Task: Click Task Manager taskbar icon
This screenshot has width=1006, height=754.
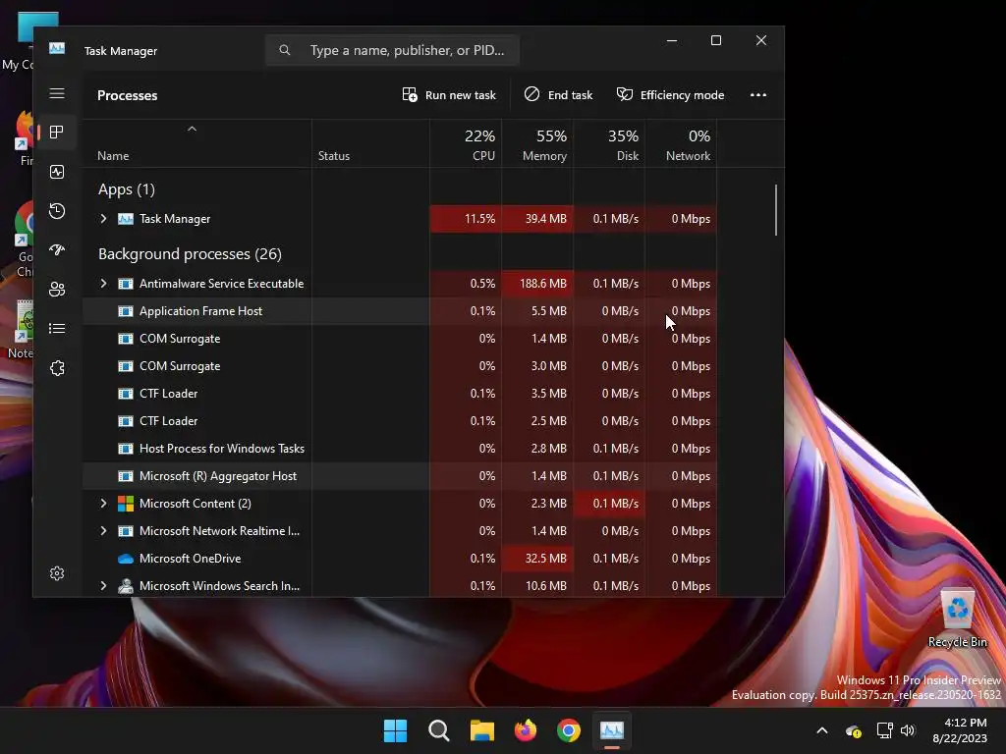Action: point(612,730)
